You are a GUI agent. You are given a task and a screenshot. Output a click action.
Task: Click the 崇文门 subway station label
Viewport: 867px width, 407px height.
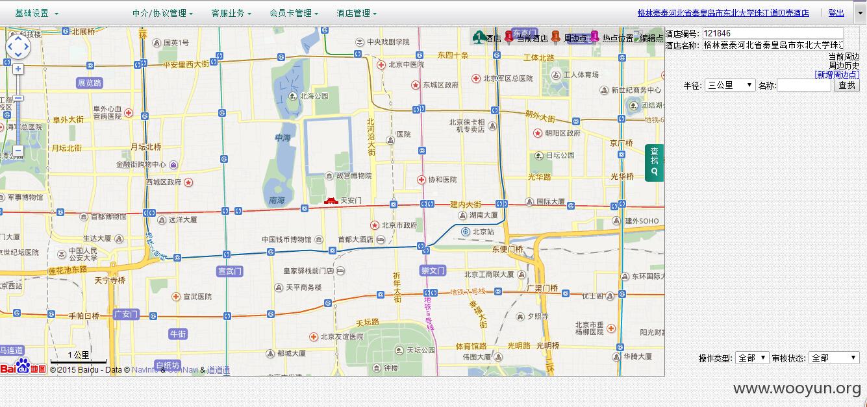coord(433,270)
